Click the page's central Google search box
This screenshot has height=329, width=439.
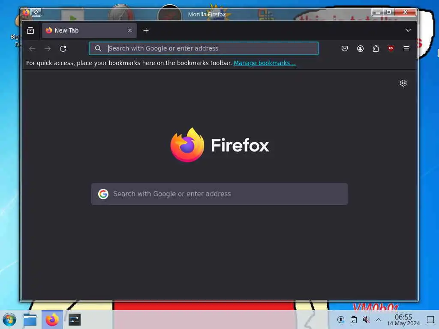click(x=219, y=194)
